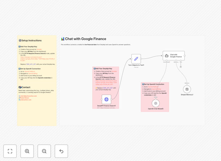Viewport: 221px width, 161px height.
Task: Click the plus under the Tool connector
Action: pyautogui.click(x=181, y=67)
